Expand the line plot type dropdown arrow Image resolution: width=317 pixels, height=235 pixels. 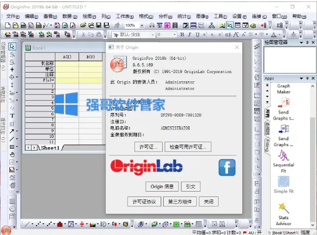(32, 224)
